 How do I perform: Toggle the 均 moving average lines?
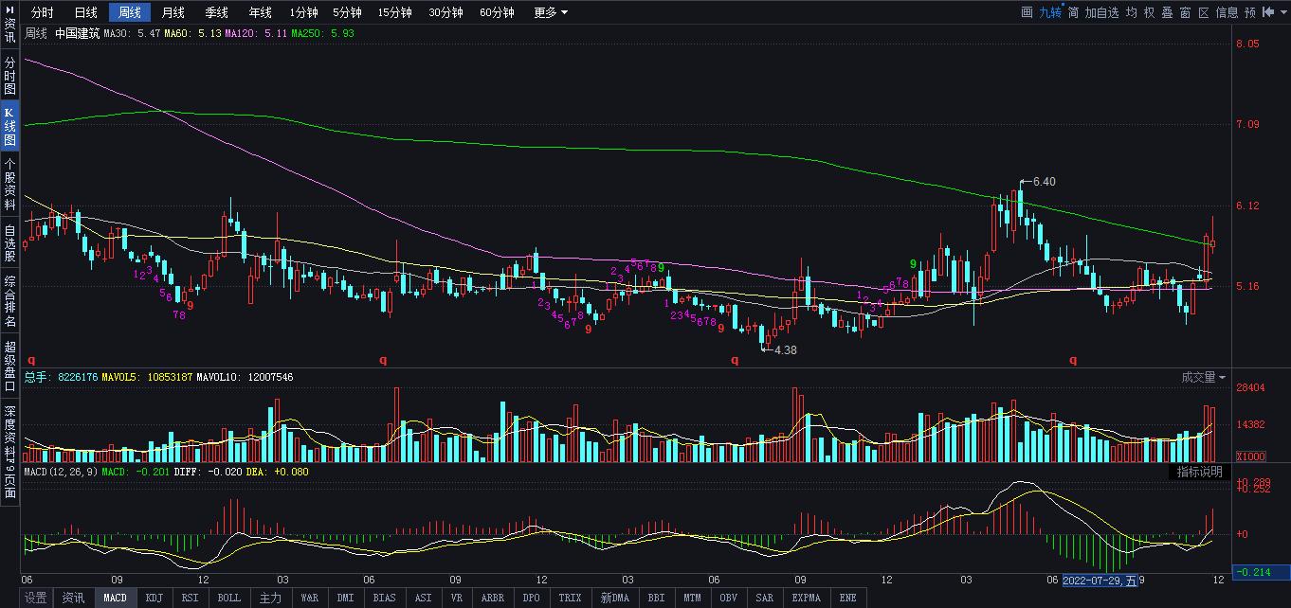(x=1132, y=12)
